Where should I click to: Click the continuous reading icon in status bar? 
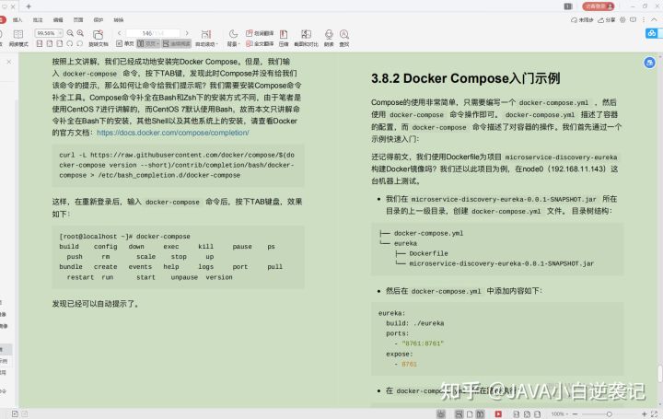point(459,413)
